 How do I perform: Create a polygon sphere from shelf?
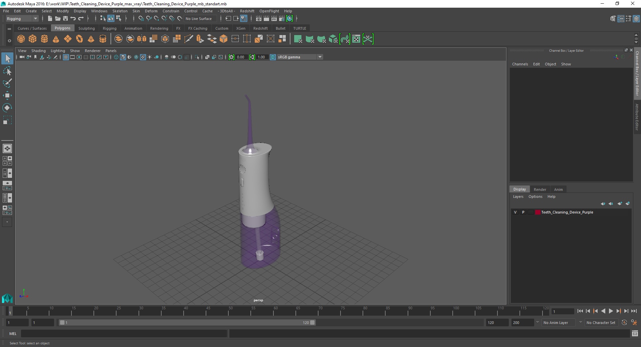[x=21, y=39]
